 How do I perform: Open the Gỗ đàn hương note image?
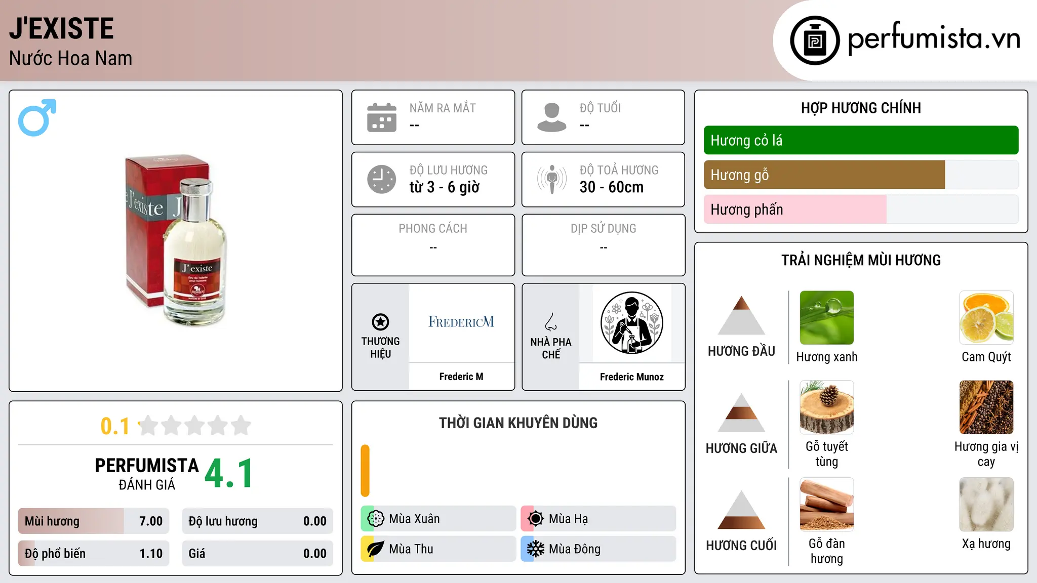[827, 505]
